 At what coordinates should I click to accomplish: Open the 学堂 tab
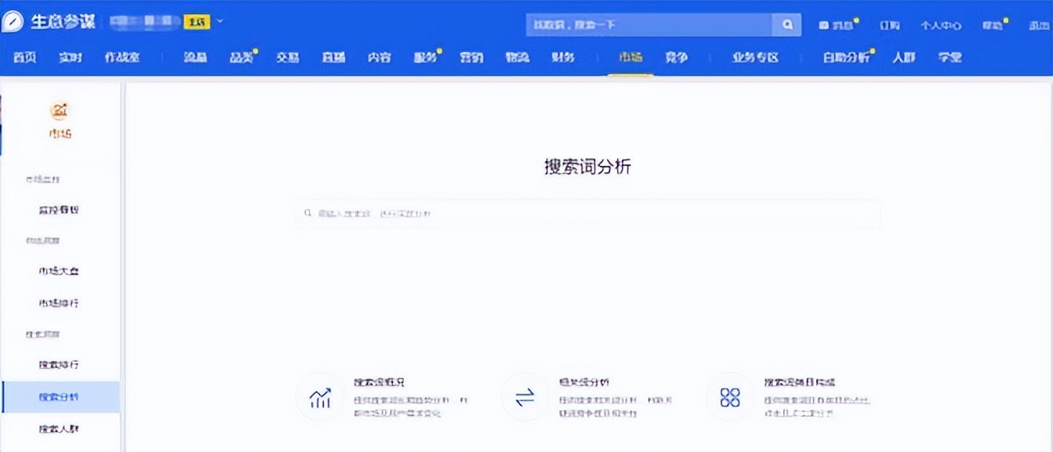[950, 58]
